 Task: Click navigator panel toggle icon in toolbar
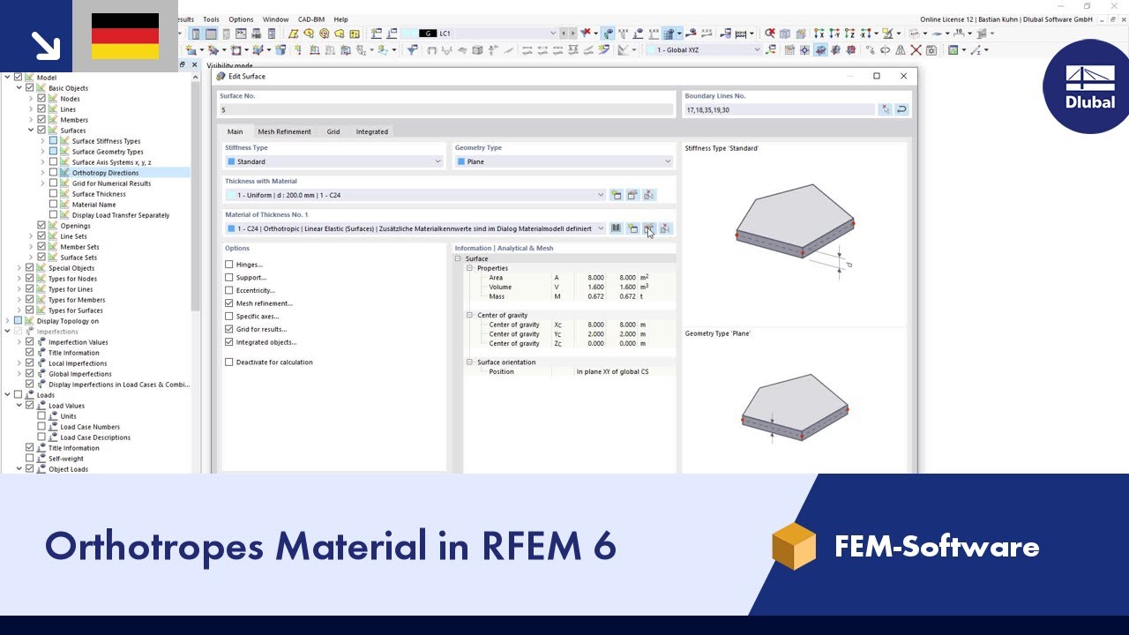pyautogui.click(x=196, y=34)
